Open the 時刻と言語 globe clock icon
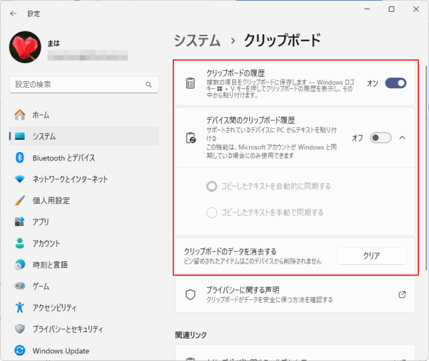This screenshot has width=429, height=361. [19, 265]
